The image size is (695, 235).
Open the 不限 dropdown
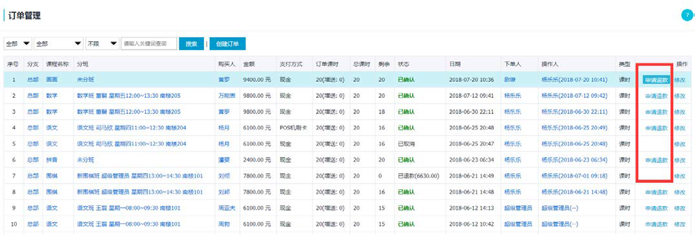pyautogui.click(x=103, y=44)
